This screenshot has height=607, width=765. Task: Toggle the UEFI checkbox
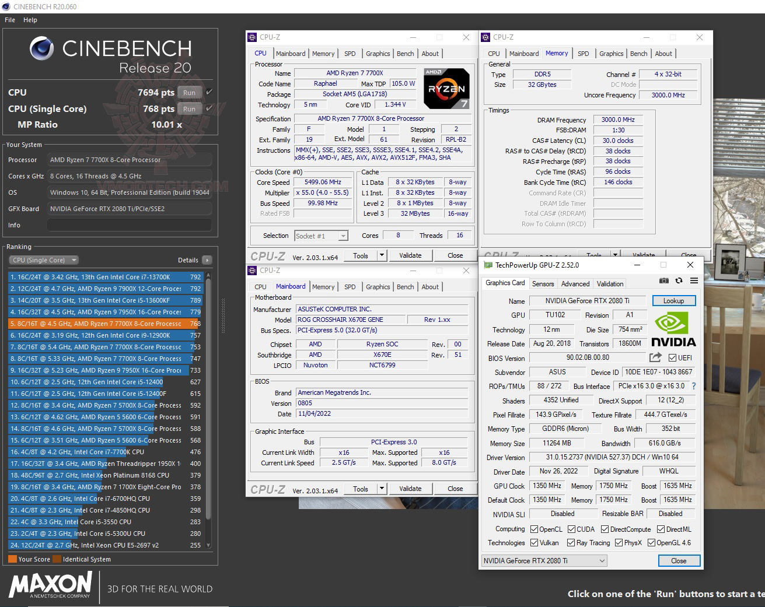[672, 357]
